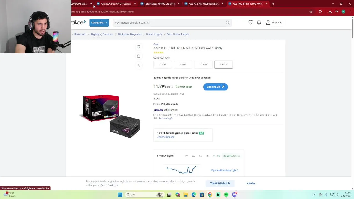Open Bilgisayar, Donanım breadcrumb link
This screenshot has width=354, height=199.
click(101, 35)
